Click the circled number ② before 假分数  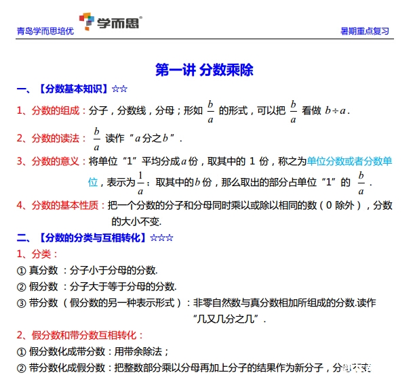click(21, 286)
